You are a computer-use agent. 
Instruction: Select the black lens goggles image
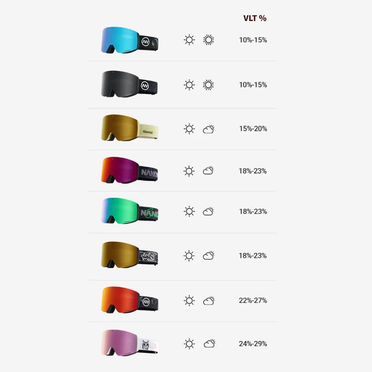tap(130, 84)
